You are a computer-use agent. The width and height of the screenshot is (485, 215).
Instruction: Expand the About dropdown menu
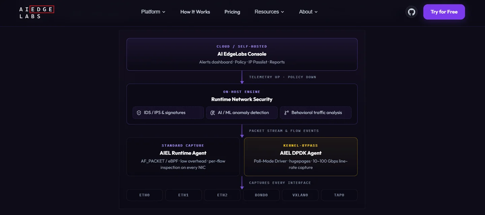click(x=308, y=12)
